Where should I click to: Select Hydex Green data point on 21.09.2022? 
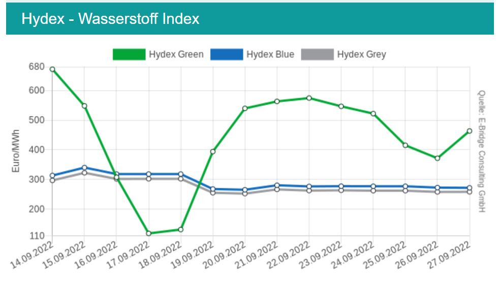click(277, 101)
